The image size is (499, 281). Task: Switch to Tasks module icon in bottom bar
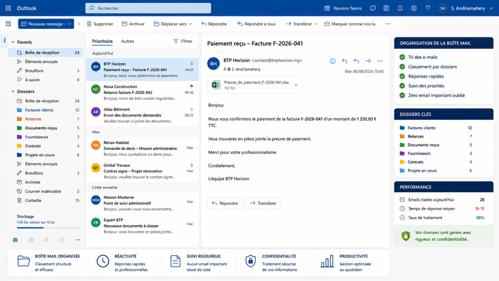click(62, 240)
